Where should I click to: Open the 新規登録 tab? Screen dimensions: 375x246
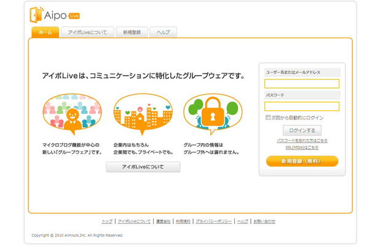(132, 33)
